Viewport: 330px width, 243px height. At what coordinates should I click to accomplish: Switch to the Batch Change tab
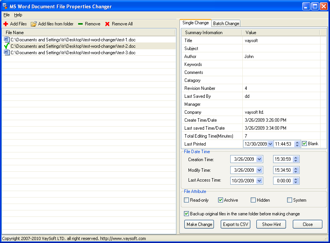(226, 24)
